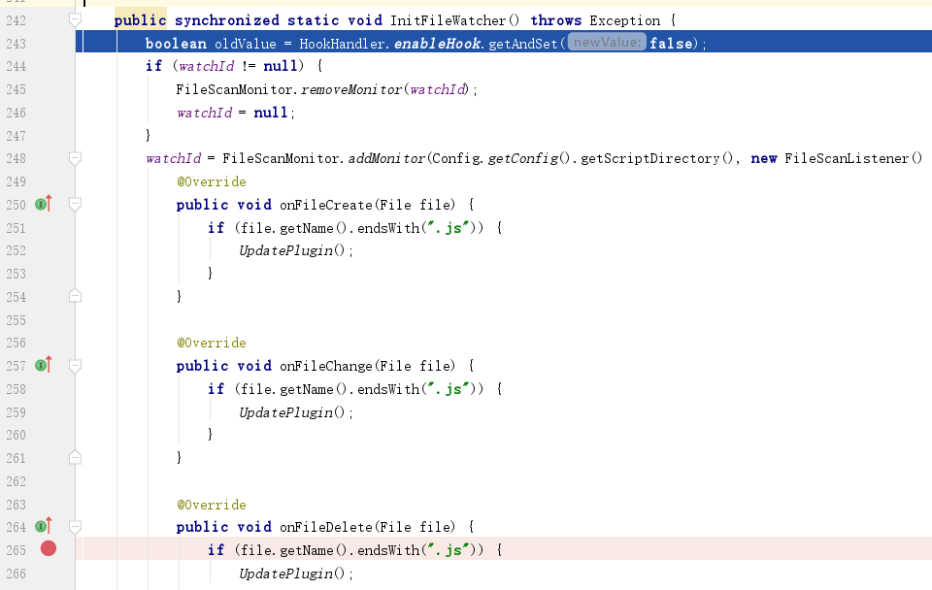Screen dimensions: 932x590
Task: Collapse the InitFileWatcher method at line 242
Action: coord(76,20)
